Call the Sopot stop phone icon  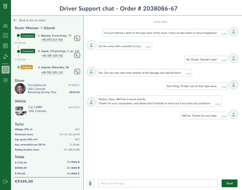77,55
